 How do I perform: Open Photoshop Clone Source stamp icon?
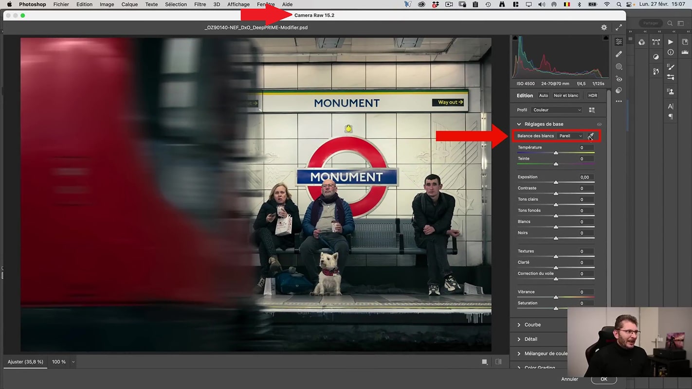(x=671, y=91)
